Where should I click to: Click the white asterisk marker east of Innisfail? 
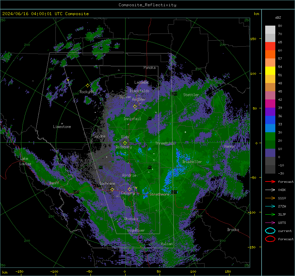point(156,113)
